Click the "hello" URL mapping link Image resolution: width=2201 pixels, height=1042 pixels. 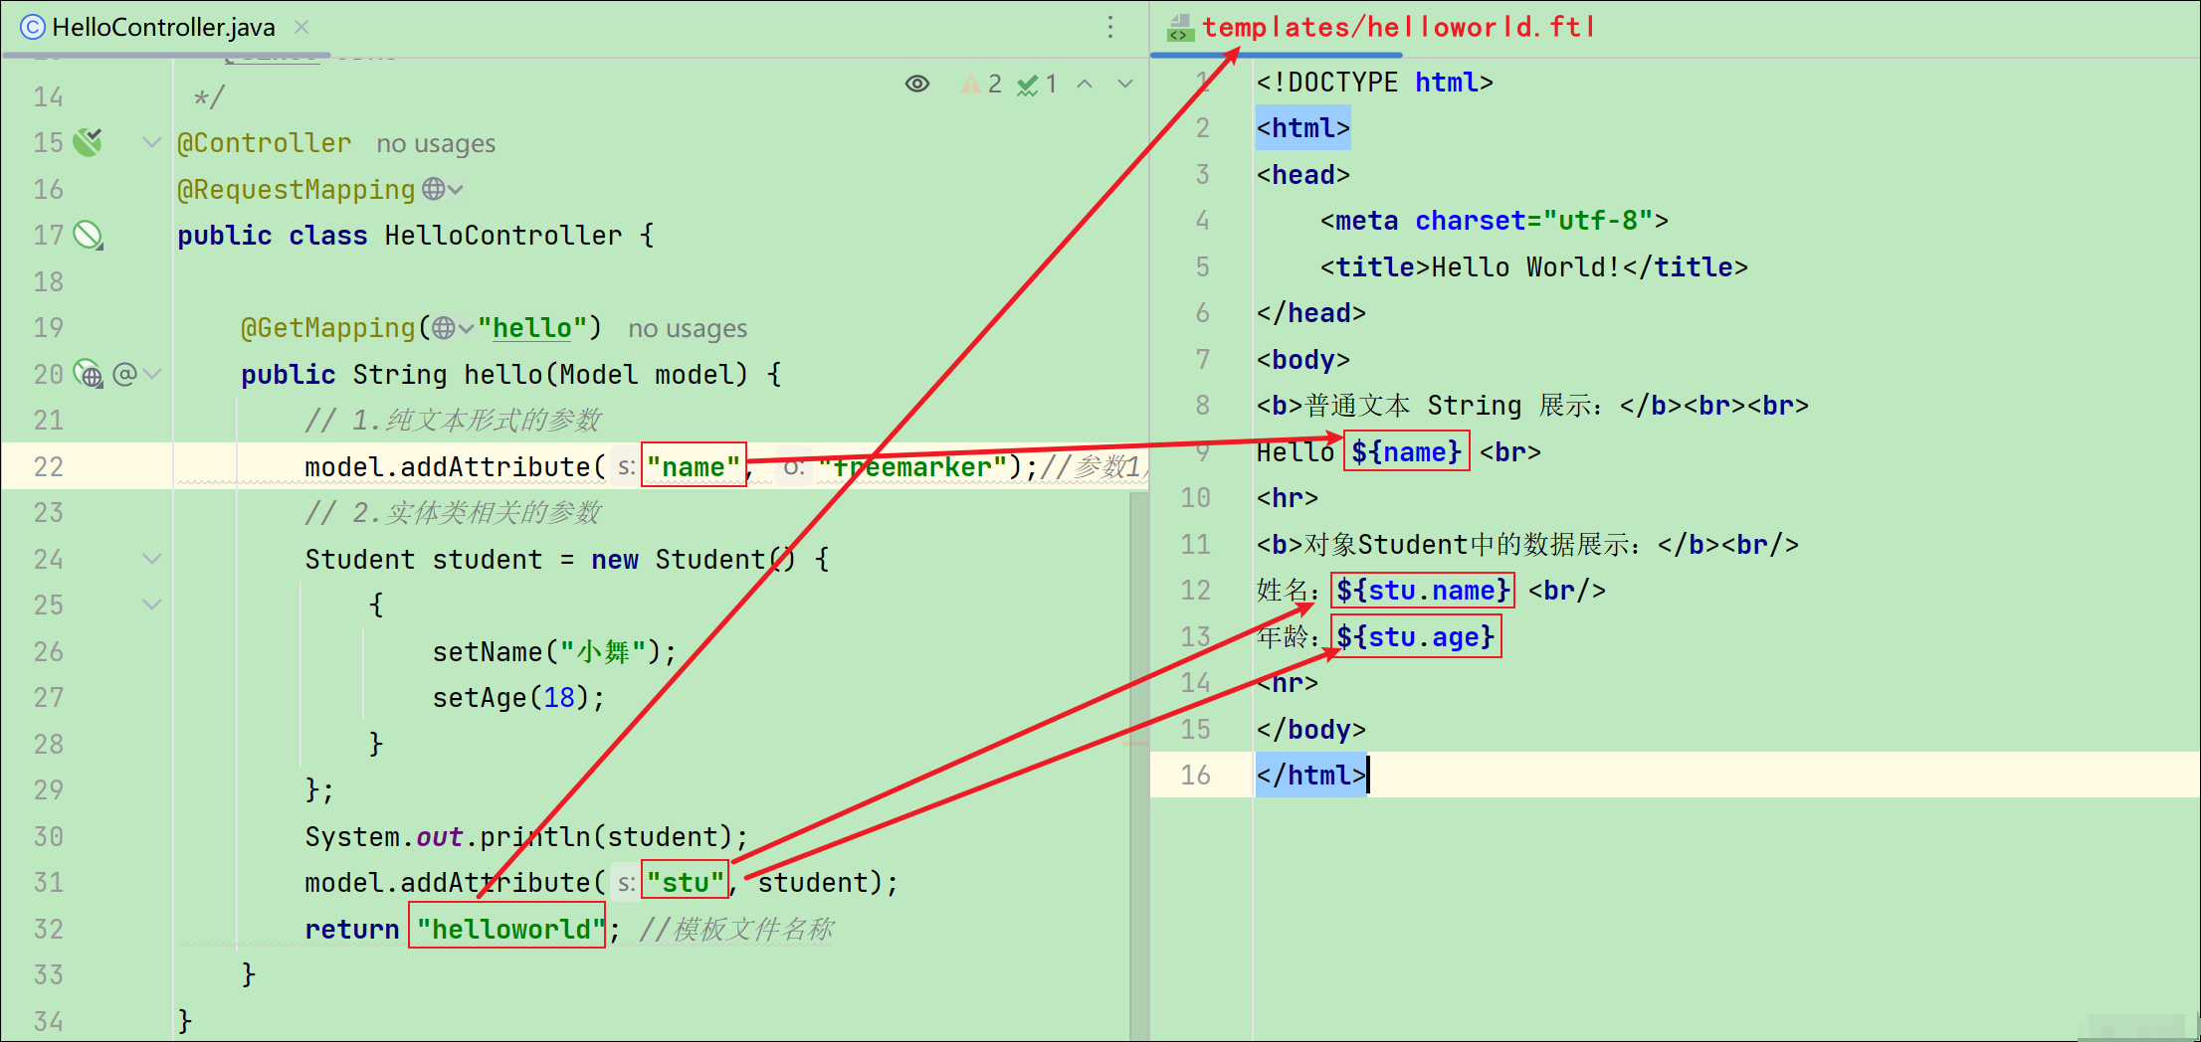[532, 328]
